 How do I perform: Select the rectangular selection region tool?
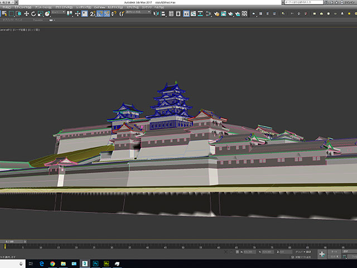[x=11, y=13]
